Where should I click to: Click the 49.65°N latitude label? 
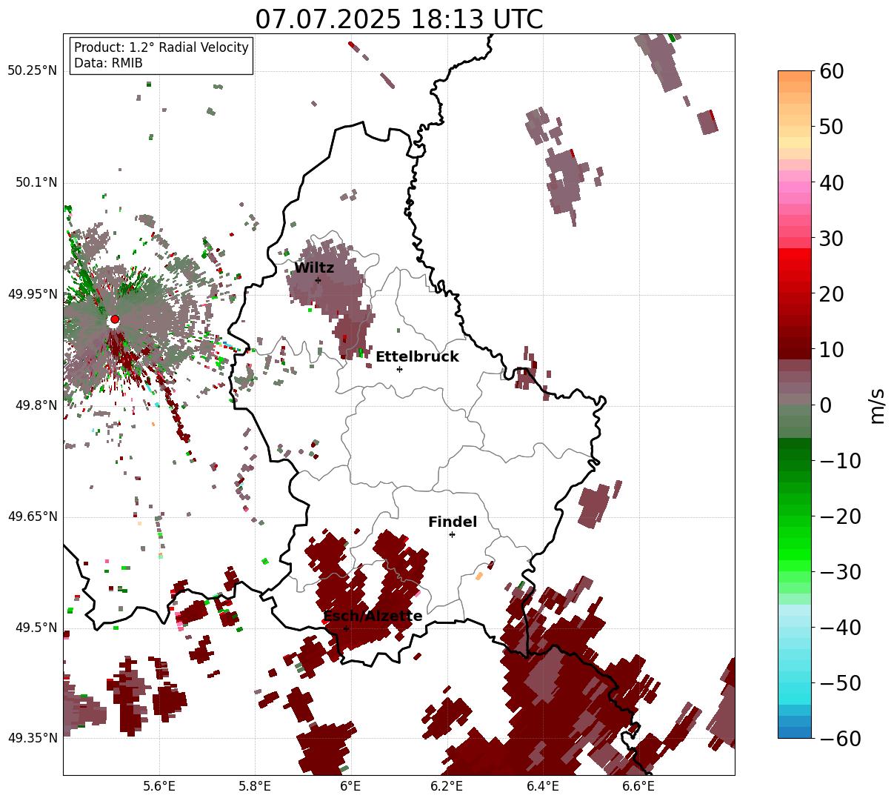(32, 516)
